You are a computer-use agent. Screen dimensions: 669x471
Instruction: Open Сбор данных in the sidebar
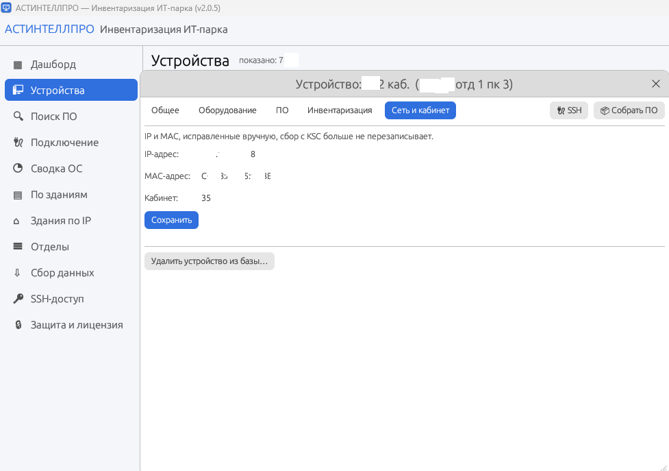71,272
